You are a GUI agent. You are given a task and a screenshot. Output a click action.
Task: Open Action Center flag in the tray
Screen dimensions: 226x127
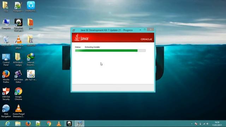pyautogui.click(x=196, y=124)
